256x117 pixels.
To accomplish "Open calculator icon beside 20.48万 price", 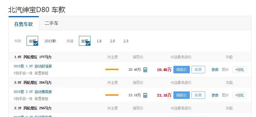I will (x=145, y=70).
